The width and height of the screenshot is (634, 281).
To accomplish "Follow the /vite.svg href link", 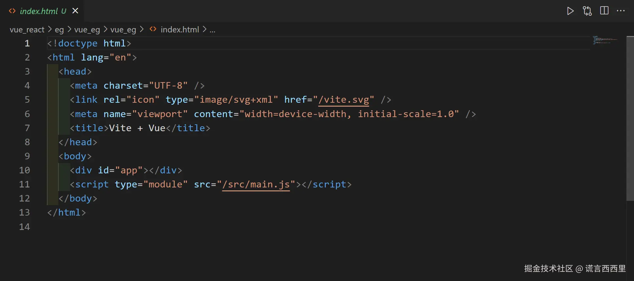I will (x=344, y=100).
